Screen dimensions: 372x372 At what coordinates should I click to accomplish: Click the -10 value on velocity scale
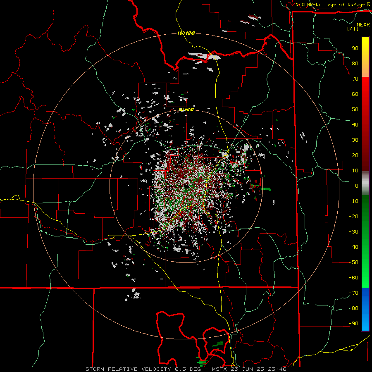click(353, 201)
